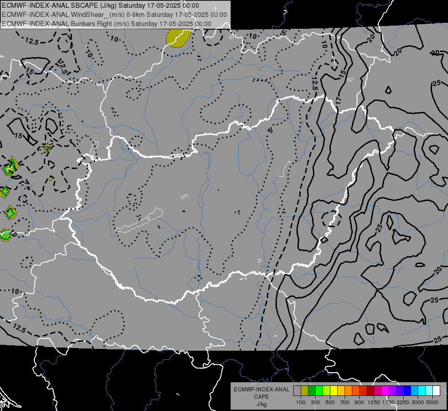Click the 5000 legend scale label
This screenshot has height=411, width=448.
coord(432,402)
